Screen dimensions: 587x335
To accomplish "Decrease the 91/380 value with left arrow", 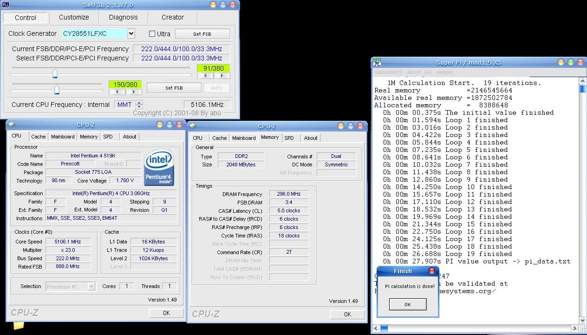I will tap(205, 75).
